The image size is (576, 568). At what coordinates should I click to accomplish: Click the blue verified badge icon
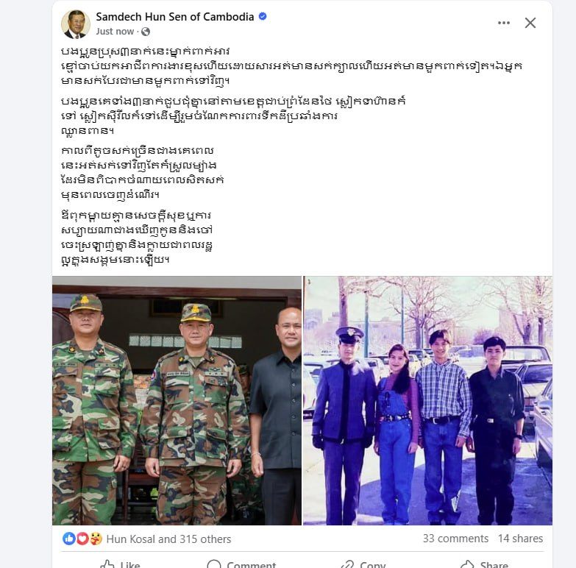point(263,16)
